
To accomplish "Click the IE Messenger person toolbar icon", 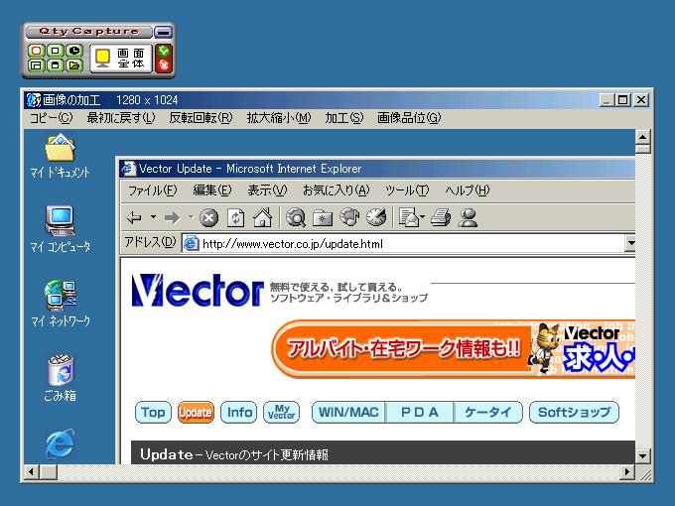I will click(468, 217).
